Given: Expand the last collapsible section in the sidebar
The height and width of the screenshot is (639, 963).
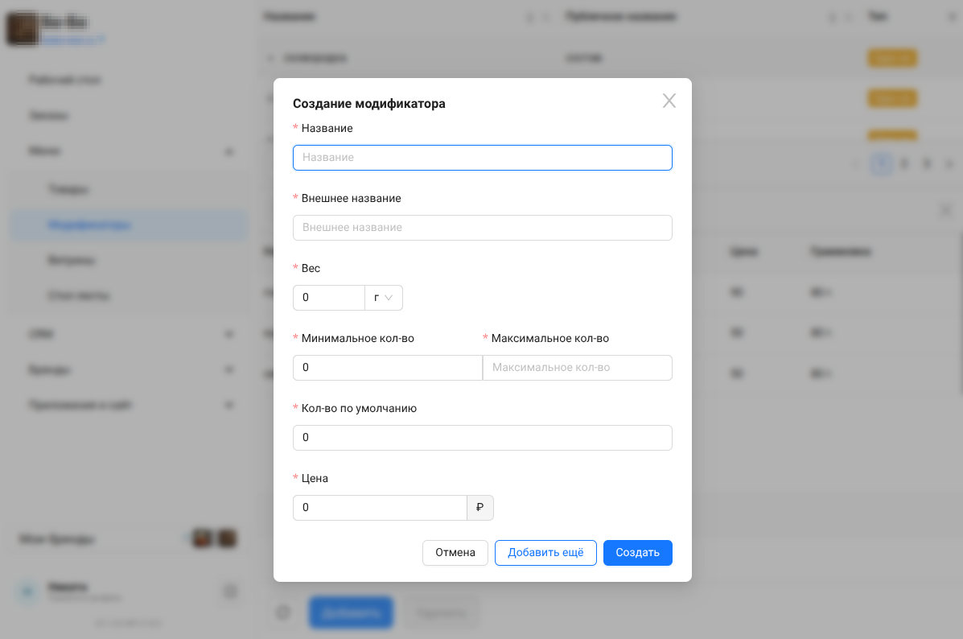Looking at the screenshot, I should [229, 405].
